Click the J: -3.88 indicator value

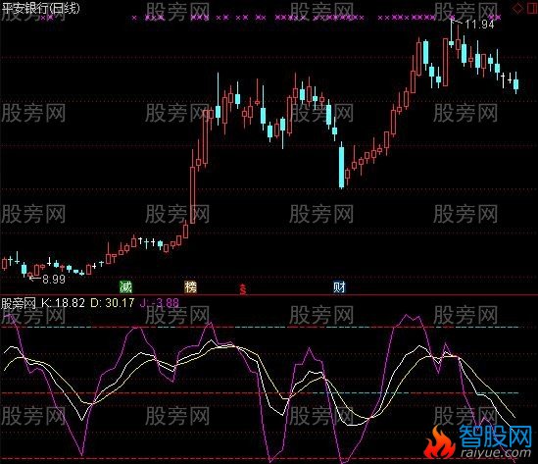pos(159,302)
